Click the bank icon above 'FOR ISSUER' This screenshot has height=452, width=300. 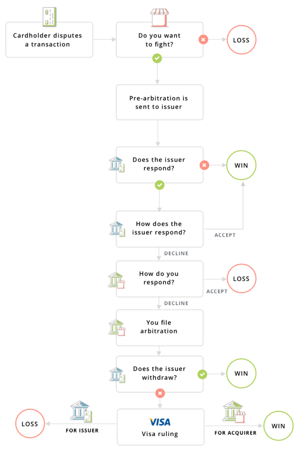coord(82,411)
